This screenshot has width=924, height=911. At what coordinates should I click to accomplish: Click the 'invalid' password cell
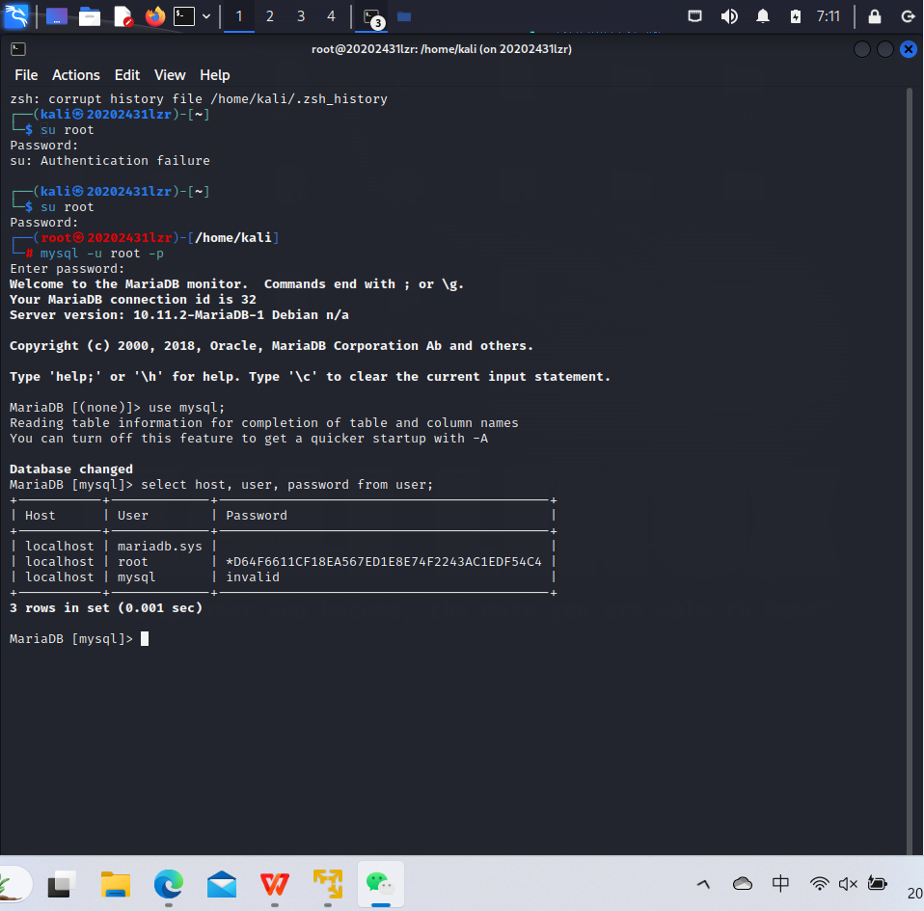(x=253, y=577)
